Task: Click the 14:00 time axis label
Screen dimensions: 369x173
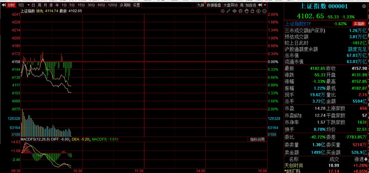Action: [x=201, y=171]
